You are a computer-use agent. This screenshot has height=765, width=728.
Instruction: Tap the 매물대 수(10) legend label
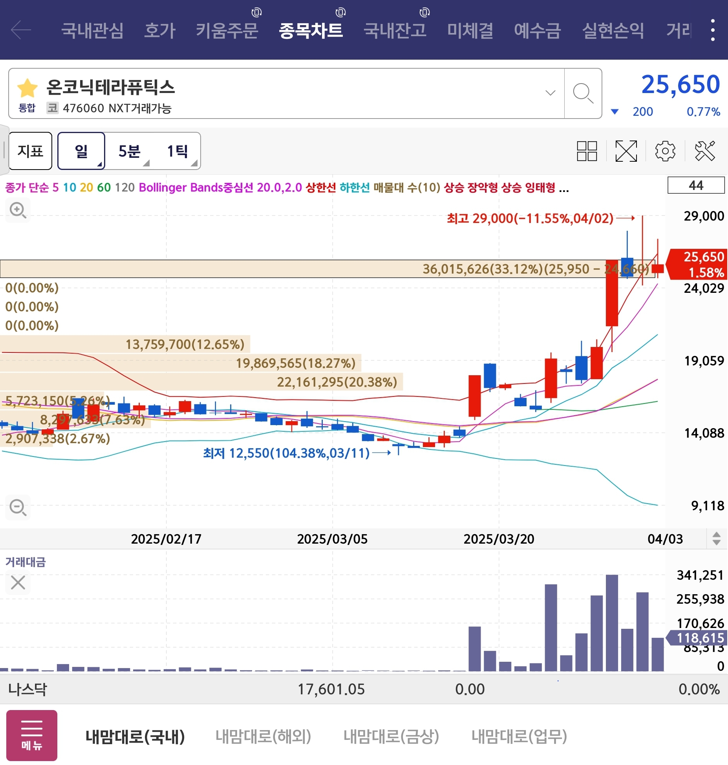406,187
